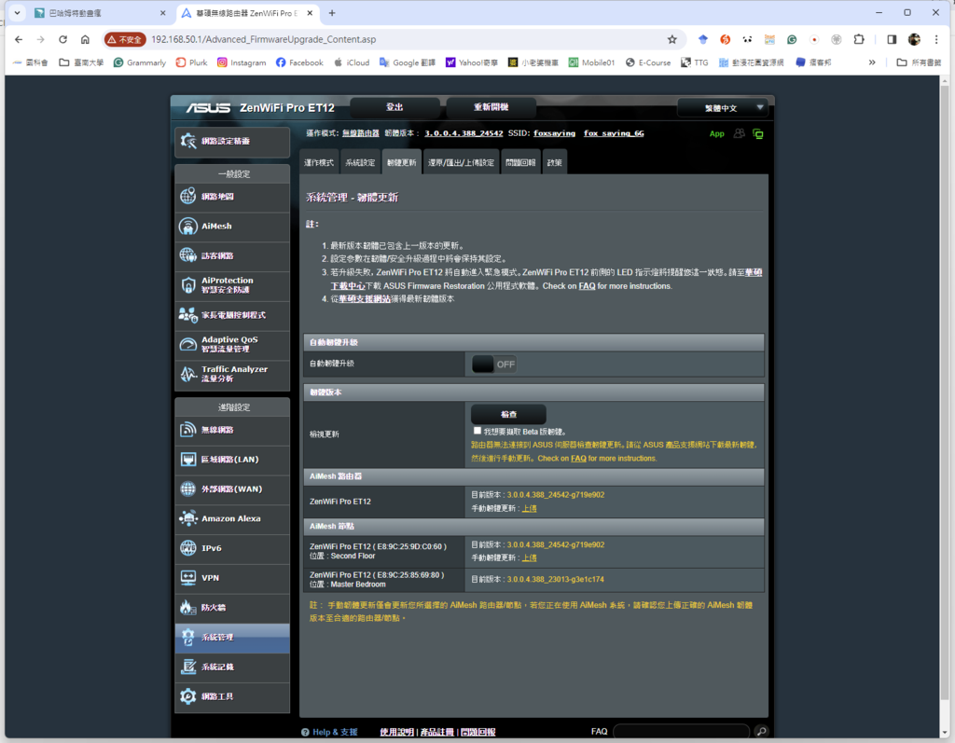955x743 pixels.
Task: Open Help & 支援 link
Action: pos(329,732)
